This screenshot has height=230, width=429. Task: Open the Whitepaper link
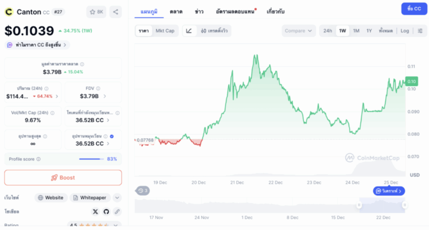(x=90, y=198)
